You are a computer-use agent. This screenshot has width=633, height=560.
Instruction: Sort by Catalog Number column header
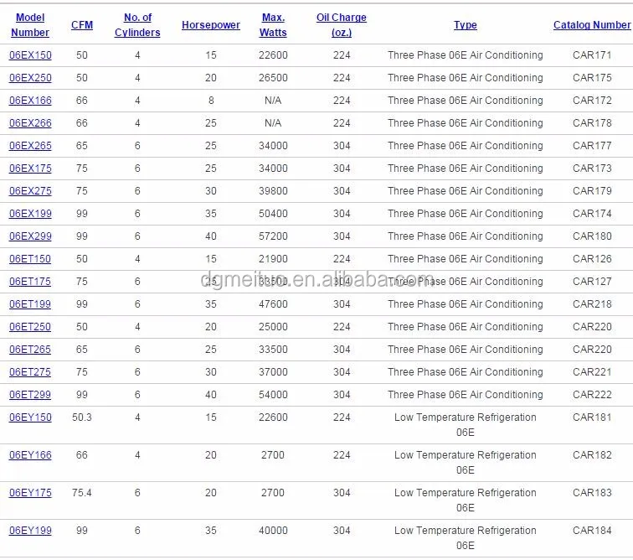[x=592, y=25]
